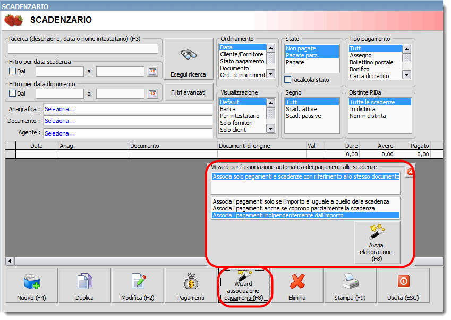Click the data documento end date field

120,94
